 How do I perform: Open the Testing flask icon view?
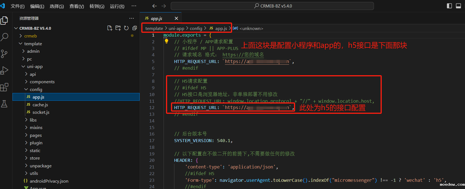point(4,104)
